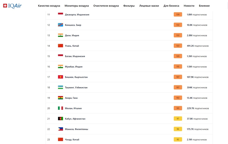This screenshot has height=144, width=228.
Task: Open the Качество воздуха menu
Action: (x=49, y=6)
